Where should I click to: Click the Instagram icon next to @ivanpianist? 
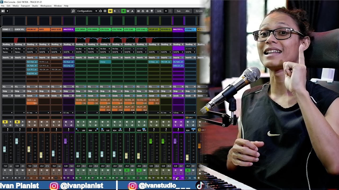54,186
